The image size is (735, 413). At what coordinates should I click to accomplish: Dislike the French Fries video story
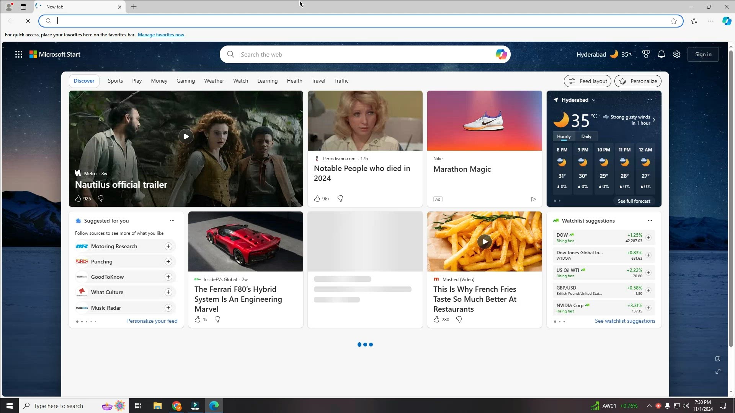pos(459,319)
